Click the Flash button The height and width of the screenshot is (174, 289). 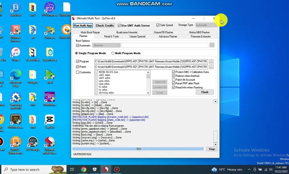pyautogui.click(x=205, y=92)
